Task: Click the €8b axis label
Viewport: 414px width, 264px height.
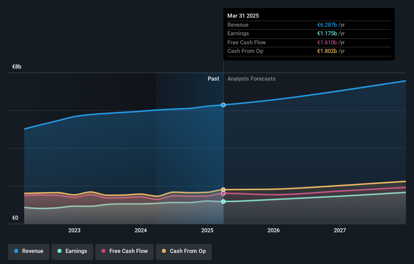Action: coord(16,67)
